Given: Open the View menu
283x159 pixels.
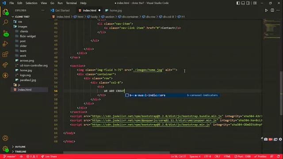Looking at the screenshot, I should point(44,3).
